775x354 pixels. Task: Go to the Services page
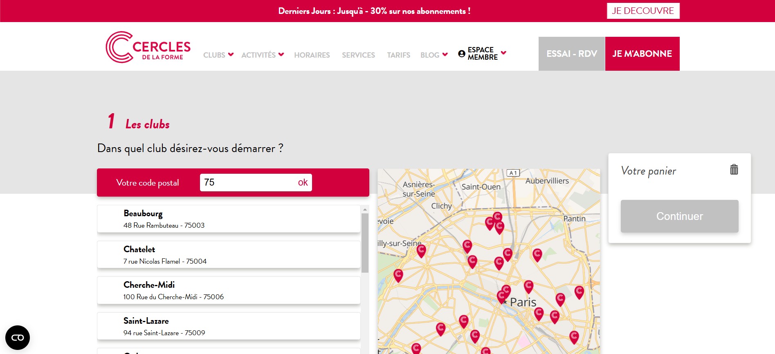[x=359, y=55]
